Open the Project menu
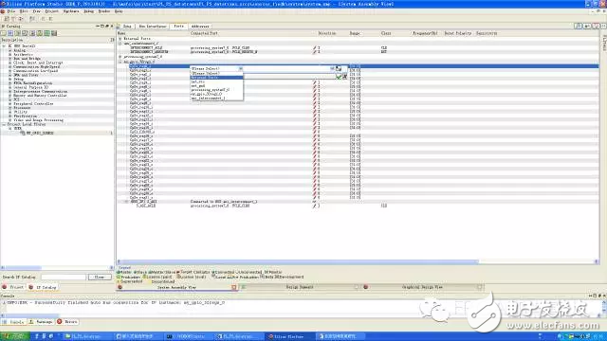 tap(52, 11)
